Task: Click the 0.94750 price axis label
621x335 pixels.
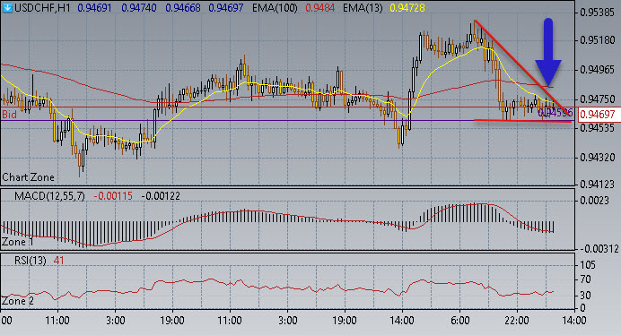Action: pos(598,99)
